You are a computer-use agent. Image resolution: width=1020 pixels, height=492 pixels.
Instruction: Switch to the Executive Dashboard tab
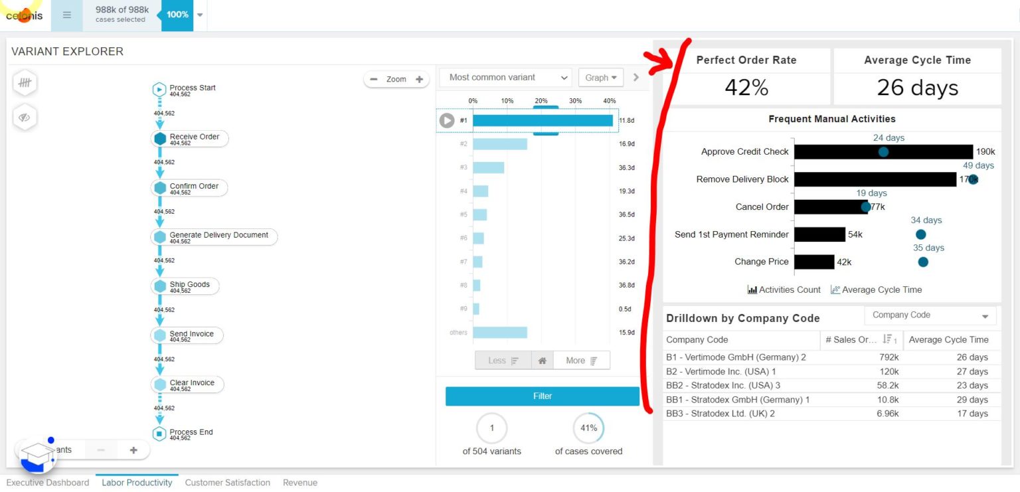click(48, 483)
